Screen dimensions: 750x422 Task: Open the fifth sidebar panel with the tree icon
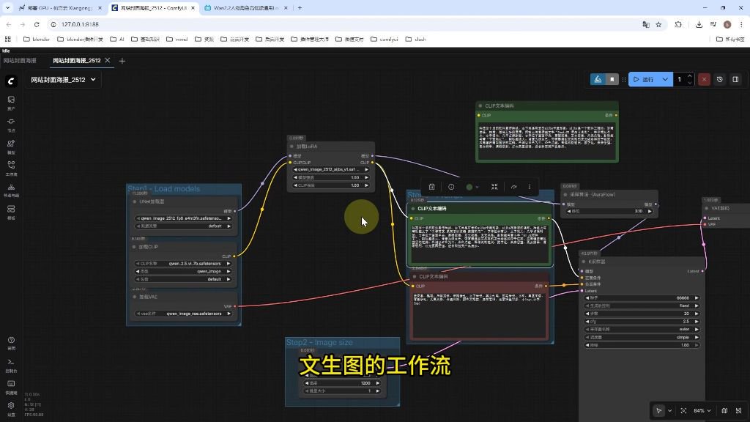coord(11,190)
